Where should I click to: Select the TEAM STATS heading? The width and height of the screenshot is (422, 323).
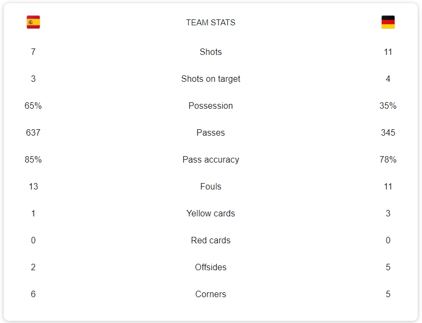[x=211, y=23]
